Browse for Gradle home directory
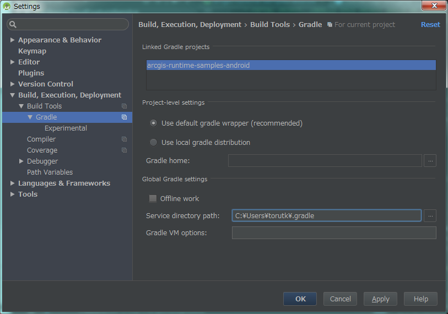 coord(430,160)
